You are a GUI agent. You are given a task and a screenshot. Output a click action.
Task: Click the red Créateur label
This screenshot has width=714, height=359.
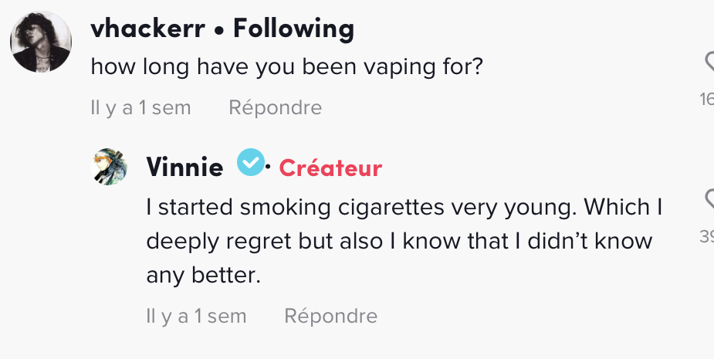pyautogui.click(x=330, y=168)
